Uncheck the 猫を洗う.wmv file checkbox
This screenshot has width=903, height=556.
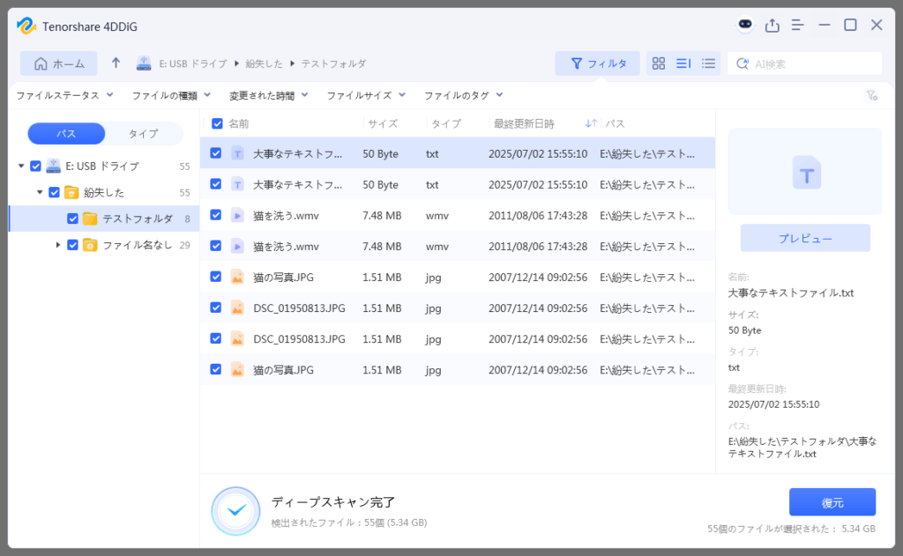[x=216, y=215]
